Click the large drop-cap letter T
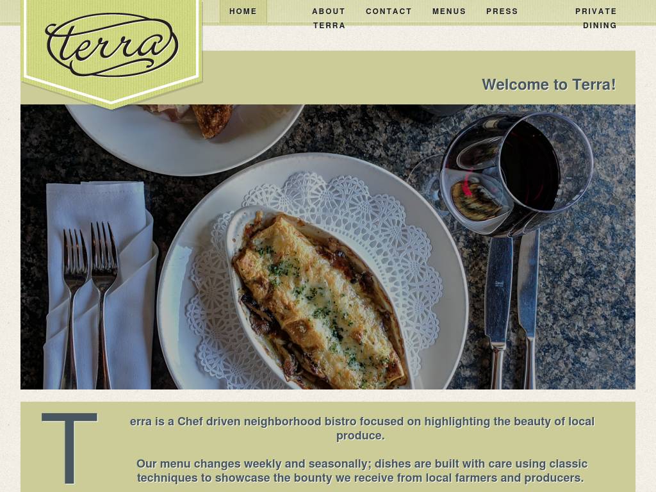This screenshot has width=656, height=492. [69, 448]
